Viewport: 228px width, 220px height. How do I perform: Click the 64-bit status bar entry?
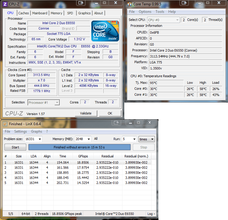coord(26,214)
